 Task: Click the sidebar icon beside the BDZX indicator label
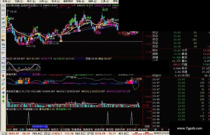pos(3,59)
